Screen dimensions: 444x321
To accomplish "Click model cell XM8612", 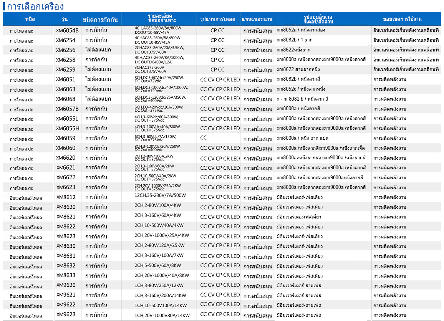I will click(66, 197).
